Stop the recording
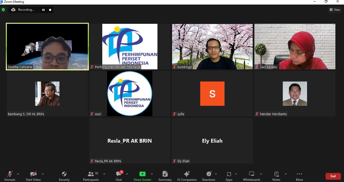This screenshot has width=344, height=182. pos(50,10)
